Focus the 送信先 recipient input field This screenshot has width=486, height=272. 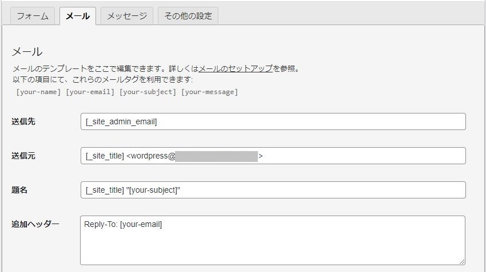coord(273,121)
